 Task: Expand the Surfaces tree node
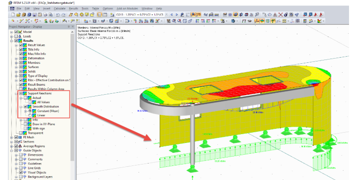16,67
